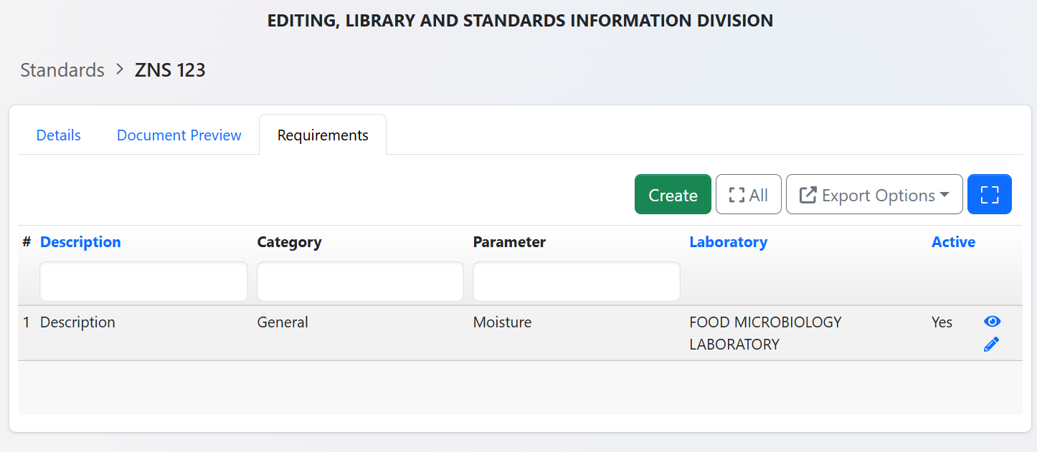This screenshot has width=1037, height=452.
Task: Click the pencil edit icon in row 1
Action: tap(992, 345)
